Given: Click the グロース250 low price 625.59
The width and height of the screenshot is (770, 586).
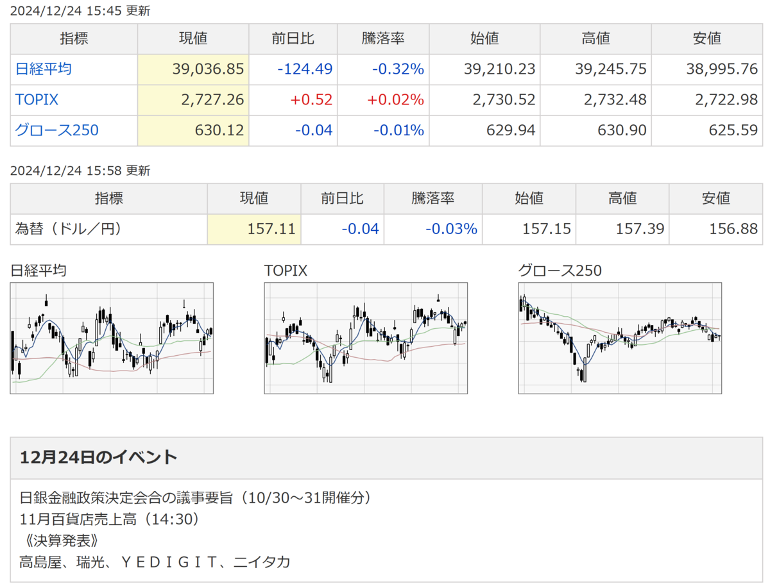Looking at the screenshot, I should tap(733, 131).
